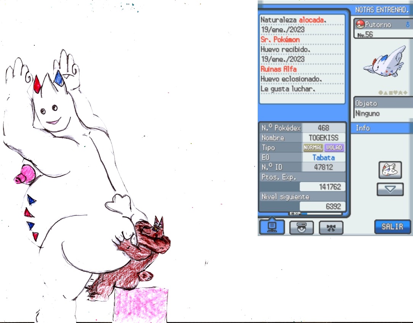Click the experience points value 141762
Viewport: 413px width, 323px height.
point(330,187)
